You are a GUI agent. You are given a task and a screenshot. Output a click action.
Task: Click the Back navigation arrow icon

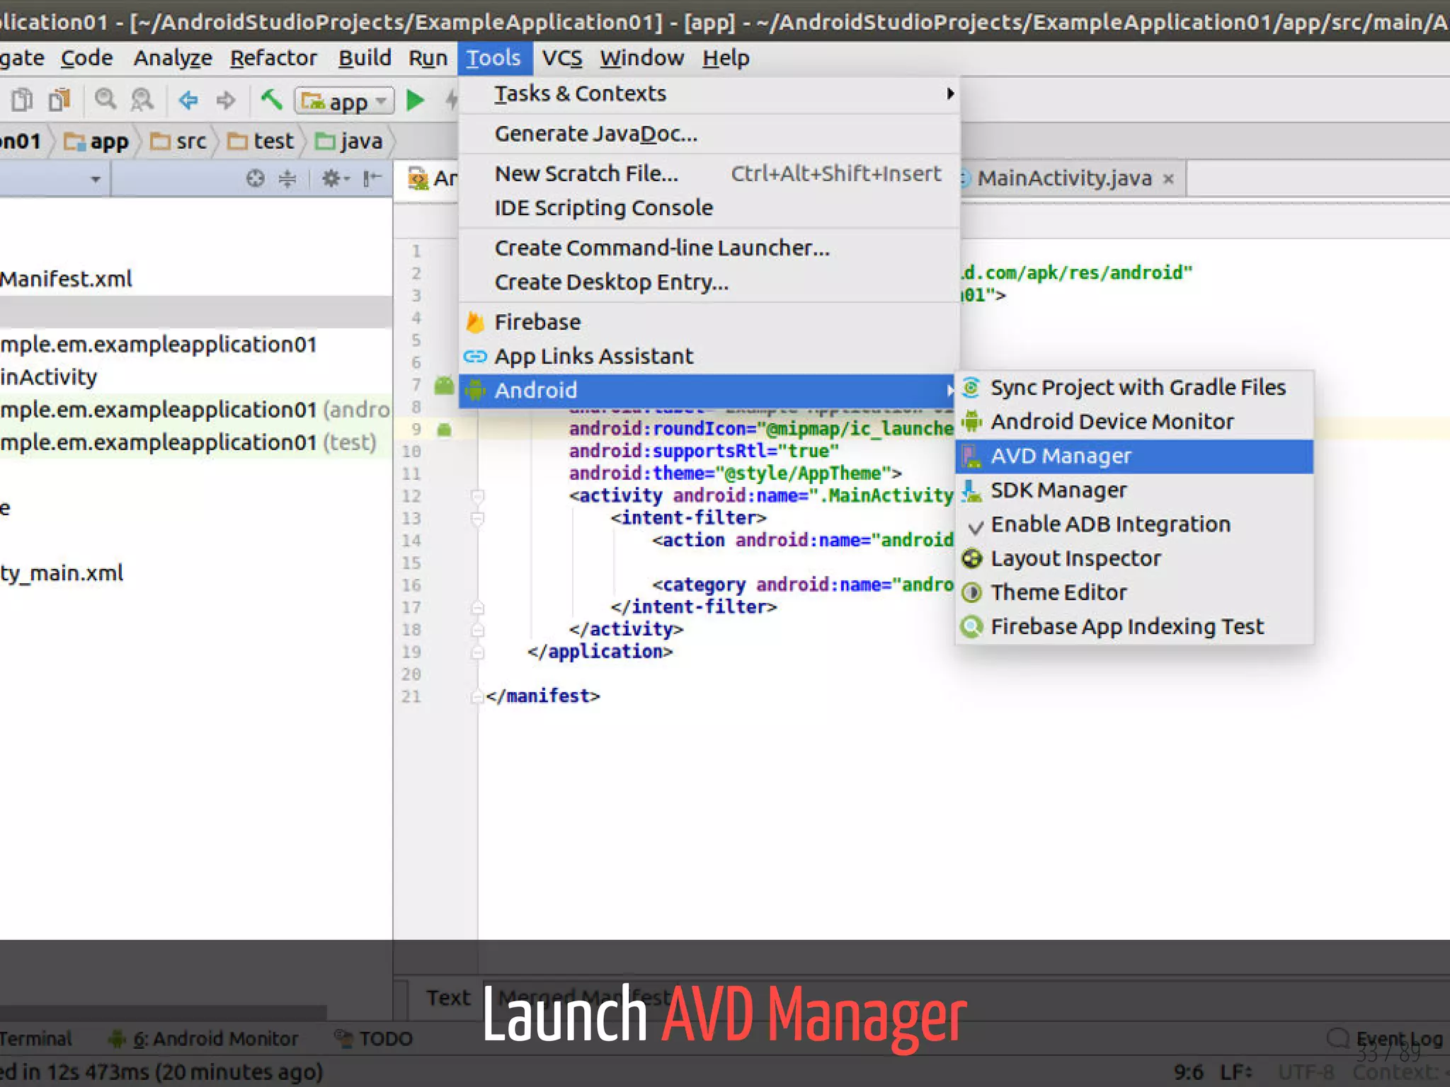point(188,100)
